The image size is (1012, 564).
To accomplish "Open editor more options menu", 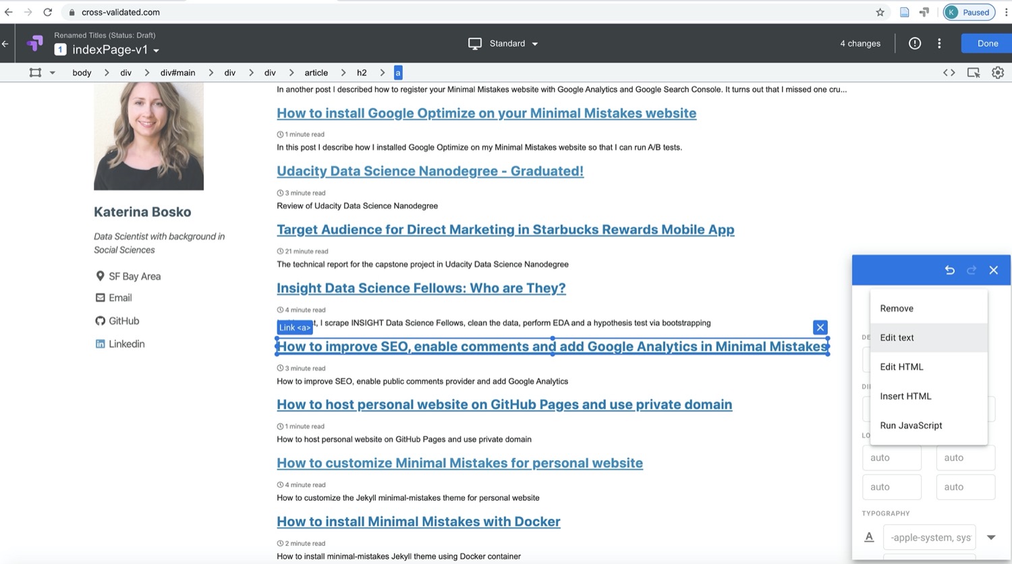I will tap(939, 43).
